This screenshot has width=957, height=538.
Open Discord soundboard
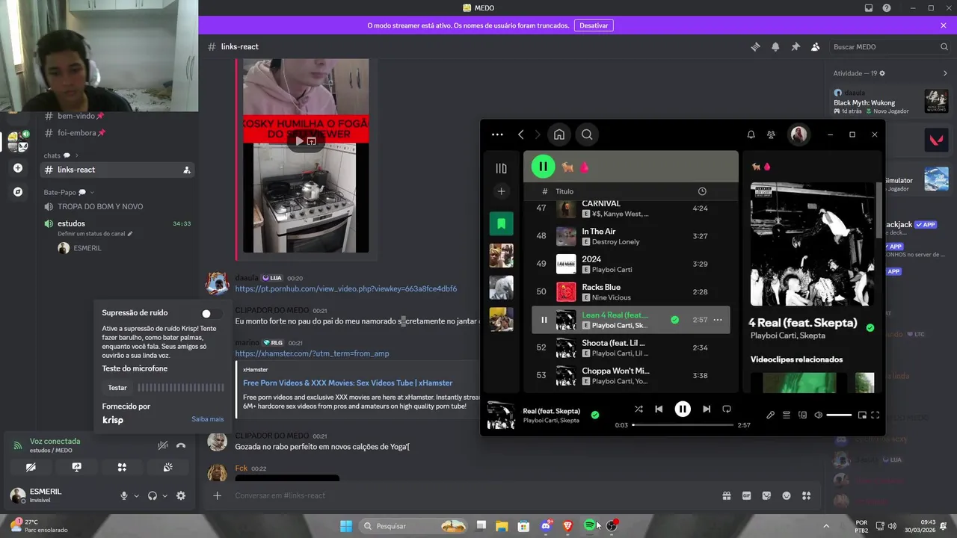167,467
